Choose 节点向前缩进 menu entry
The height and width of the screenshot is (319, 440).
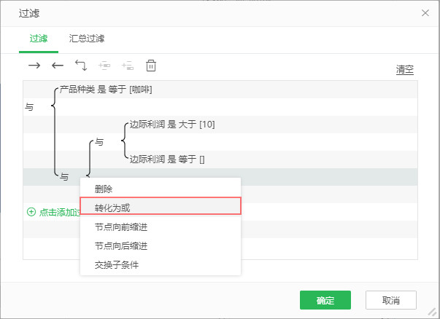161,227
